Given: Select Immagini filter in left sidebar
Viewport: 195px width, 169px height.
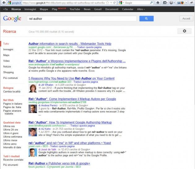Looking at the screenshot, I should coord(8,49).
